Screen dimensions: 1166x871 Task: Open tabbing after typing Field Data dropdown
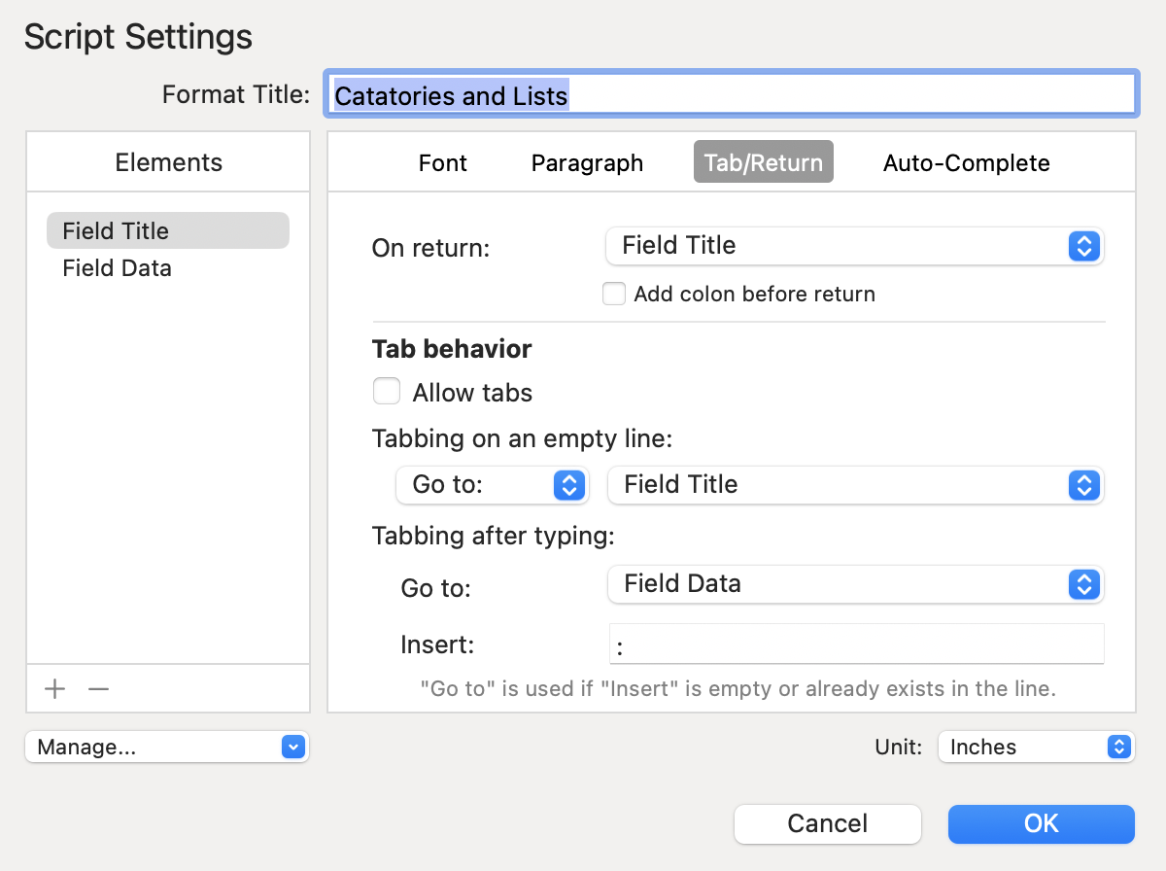[x=855, y=583]
